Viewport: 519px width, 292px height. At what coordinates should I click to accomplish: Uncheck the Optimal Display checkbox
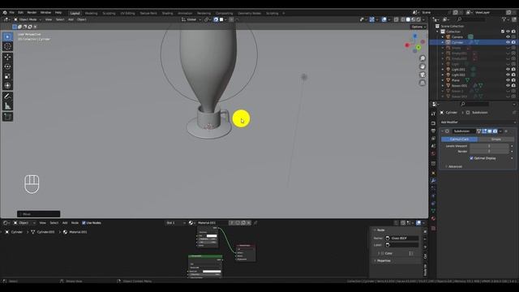[x=471, y=158]
